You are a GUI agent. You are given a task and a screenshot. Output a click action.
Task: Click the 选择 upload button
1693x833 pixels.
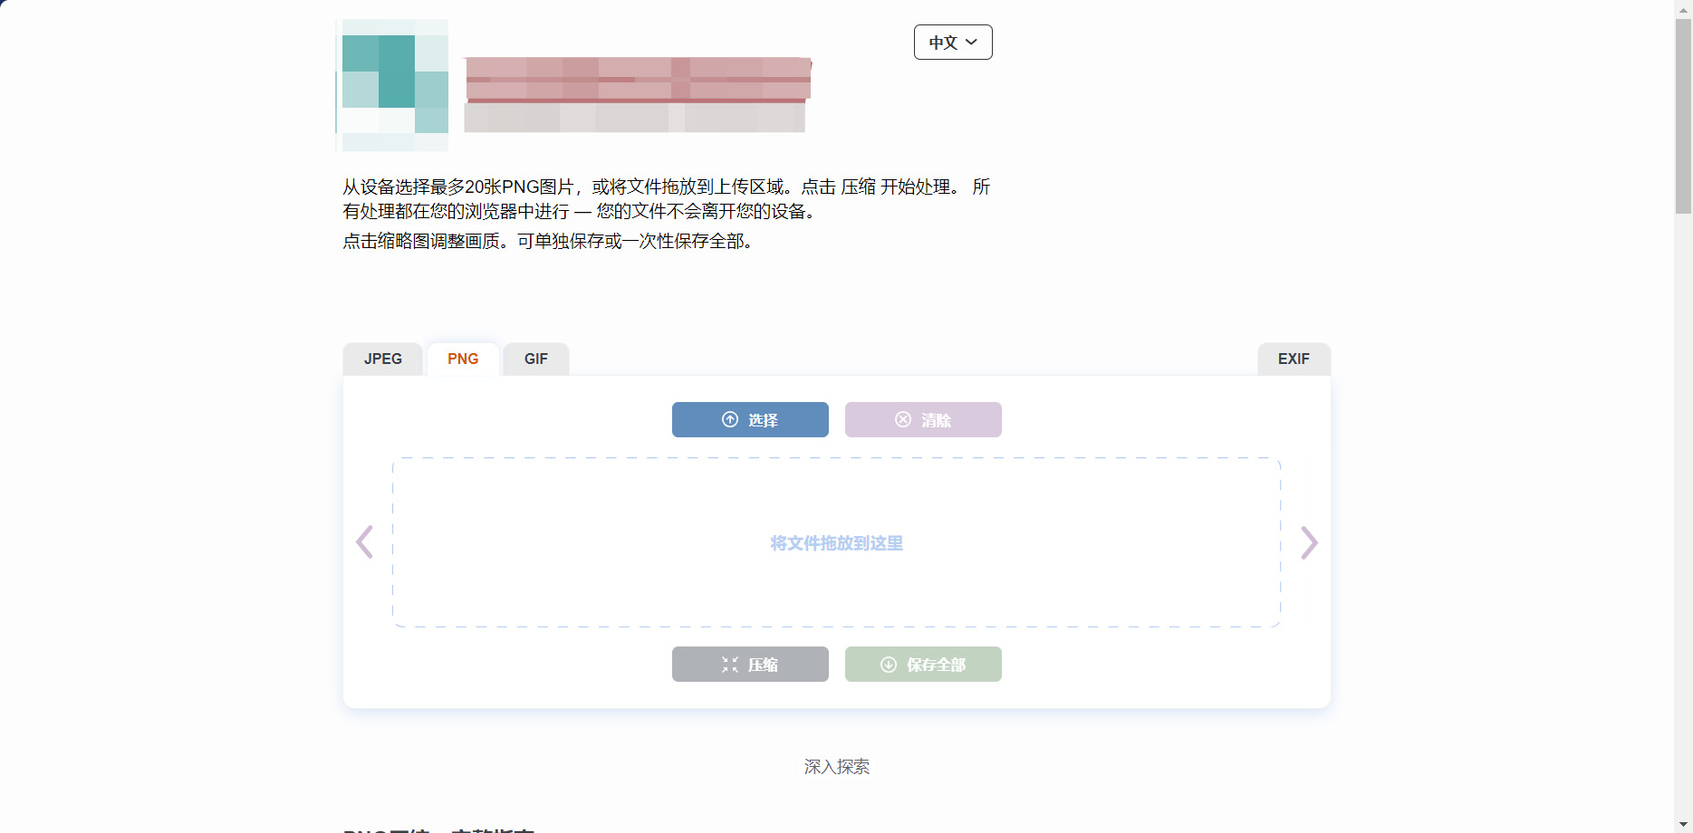coord(750,420)
